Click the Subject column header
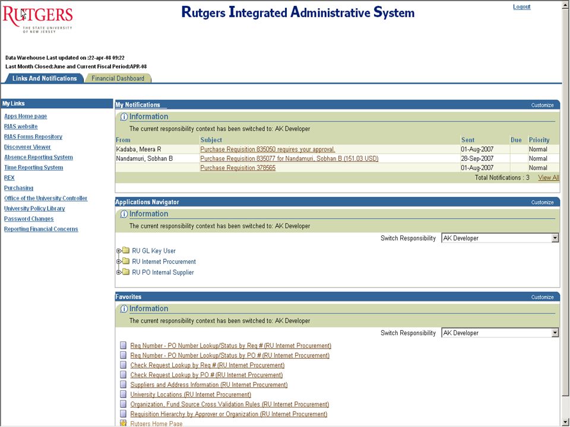Viewport: 570px width, 427px height. (x=211, y=140)
